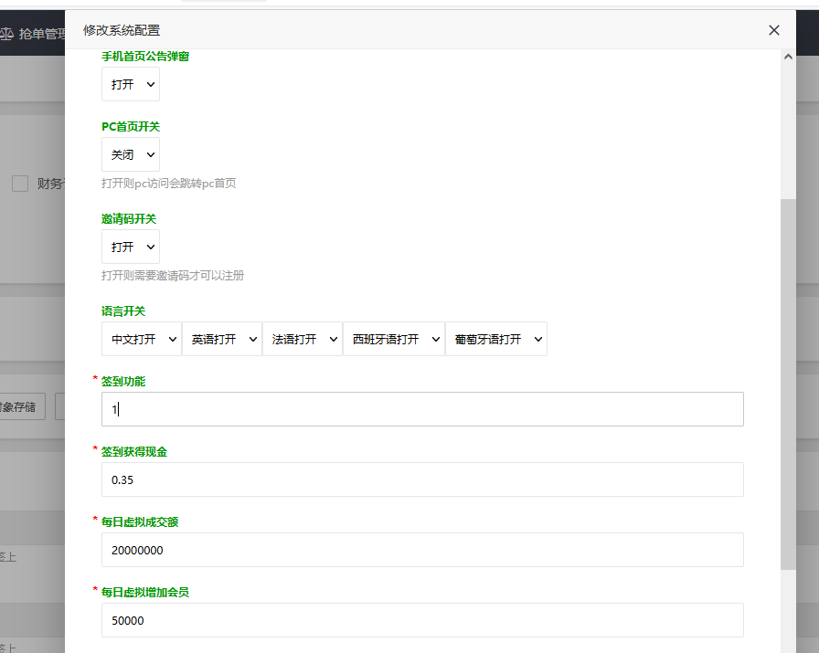This screenshot has height=653, width=819.
Task: Open the 英语打开 language dropdown
Action: pyautogui.click(x=222, y=339)
